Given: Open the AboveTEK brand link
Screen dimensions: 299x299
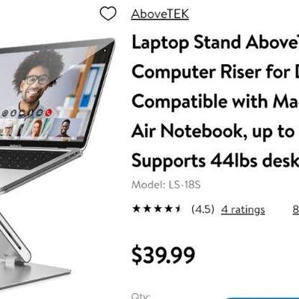Looking at the screenshot, I should click(160, 14).
